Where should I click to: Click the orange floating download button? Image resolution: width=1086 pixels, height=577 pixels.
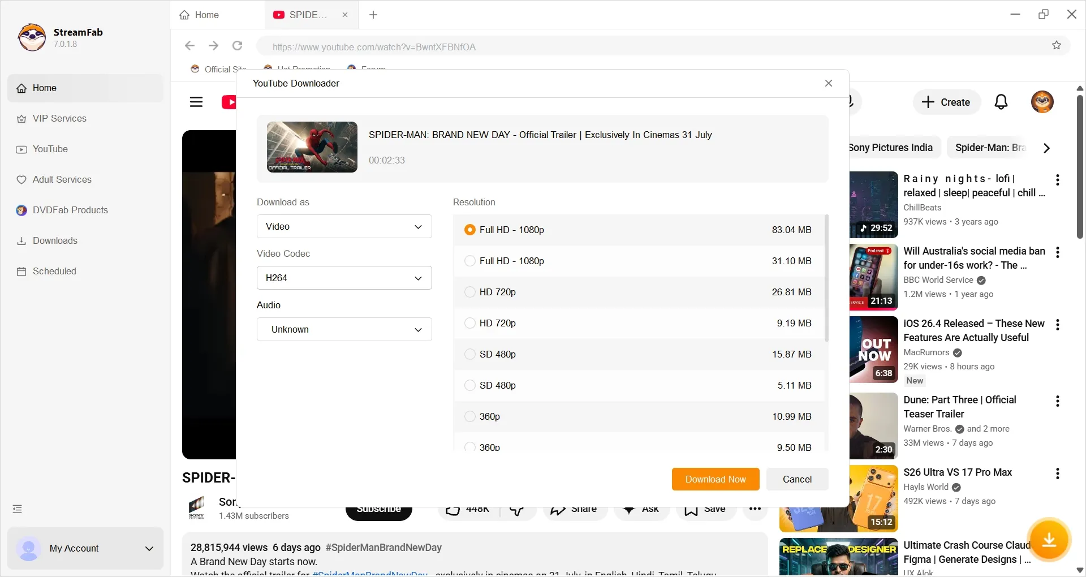pyautogui.click(x=1050, y=540)
